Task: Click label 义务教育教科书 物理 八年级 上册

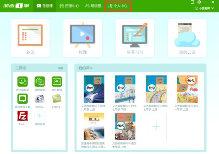Action: pos(93,108)
